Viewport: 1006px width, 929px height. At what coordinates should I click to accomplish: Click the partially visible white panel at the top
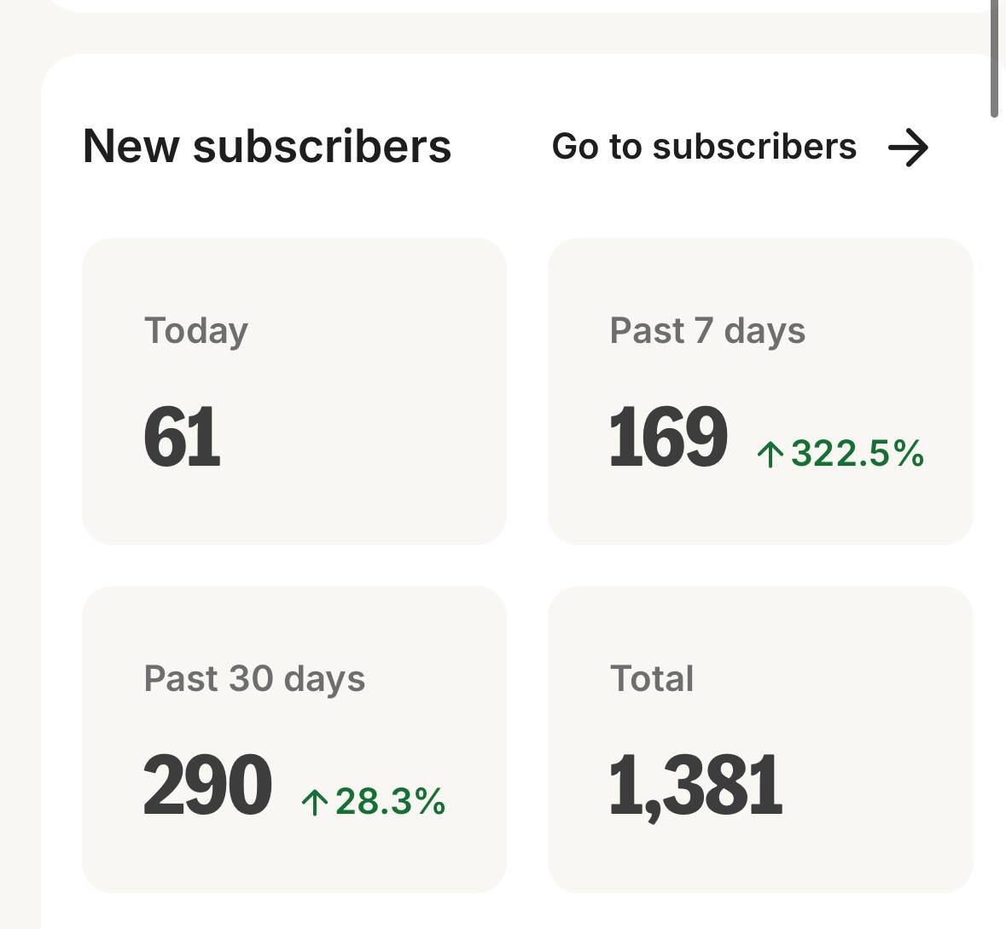pyautogui.click(x=512, y=5)
